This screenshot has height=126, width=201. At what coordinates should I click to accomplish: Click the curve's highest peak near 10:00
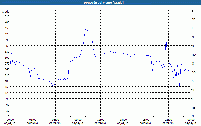86,30
